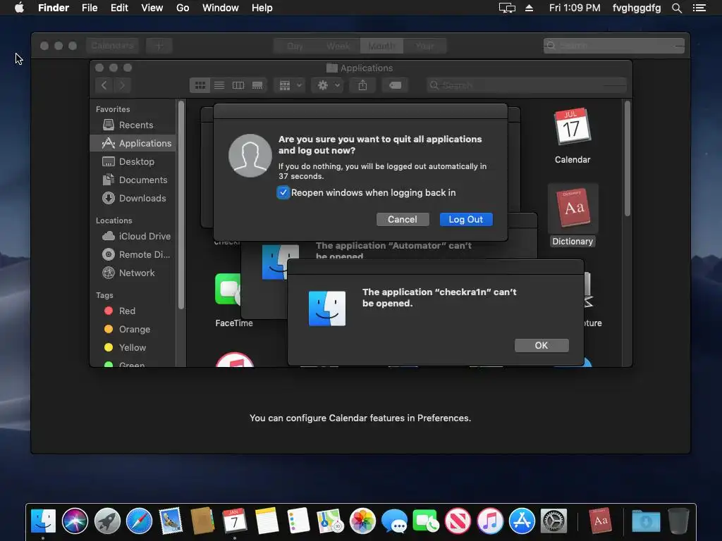Screen dimensions: 722x541
Task: Select the Dictionary app icon in Applications
Action: [x=573, y=208]
